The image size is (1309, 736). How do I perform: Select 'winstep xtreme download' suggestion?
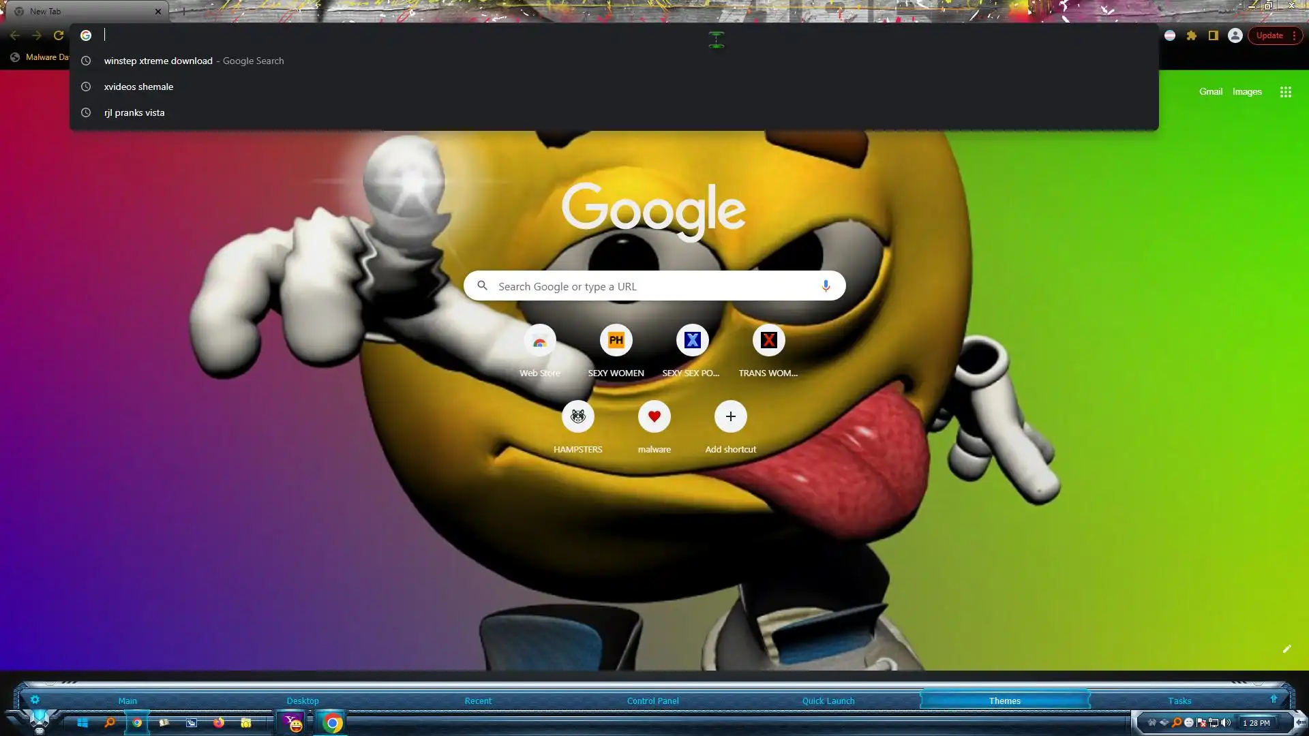(x=158, y=61)
